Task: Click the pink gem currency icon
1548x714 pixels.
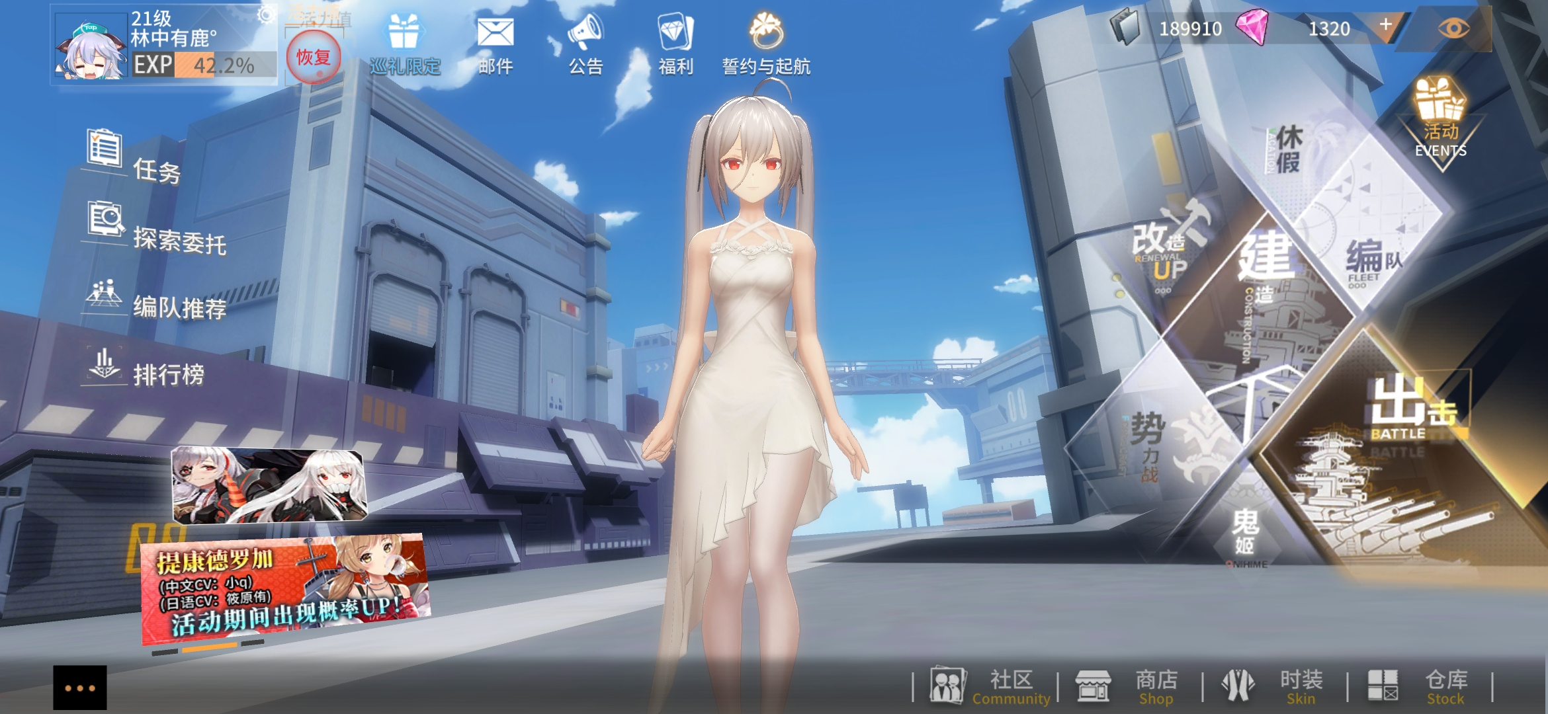Action: click(1252, 27)
